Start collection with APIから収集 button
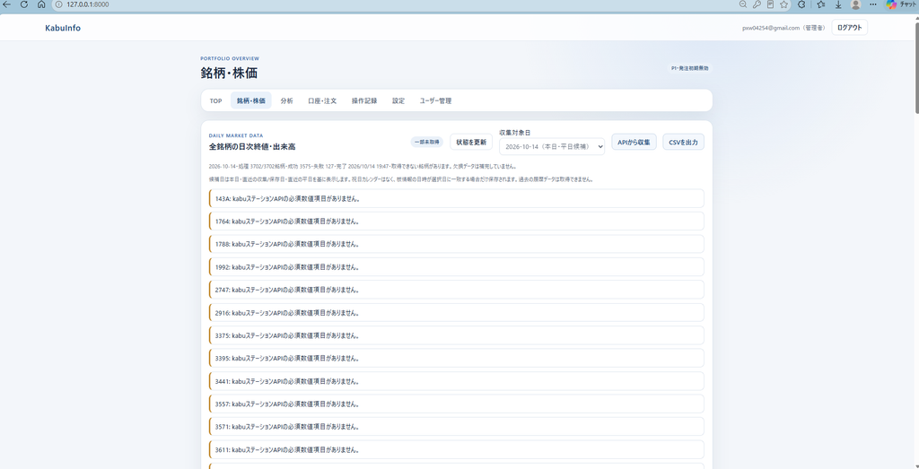 click(x=634, y=142)
